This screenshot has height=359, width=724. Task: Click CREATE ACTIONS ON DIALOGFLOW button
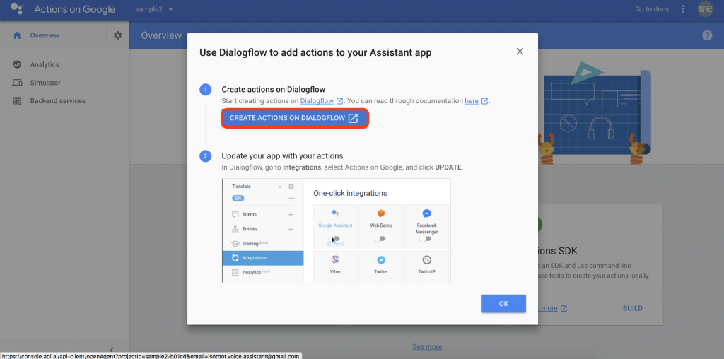pos(295,118)
